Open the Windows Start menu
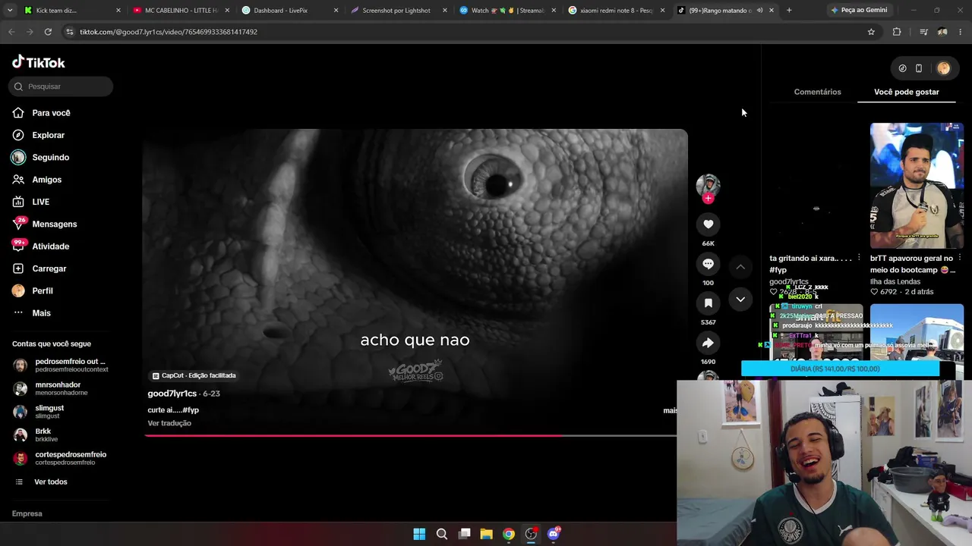The image size is (972, 546). (419, 534)
